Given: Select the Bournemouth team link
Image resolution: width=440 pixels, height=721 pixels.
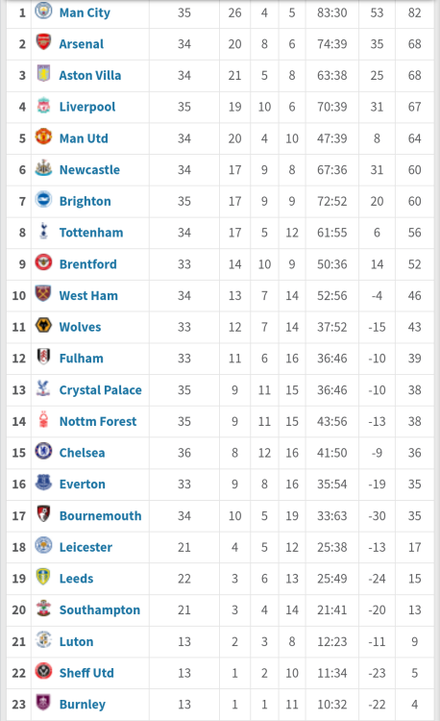Looking at the screenshot, I should (x=101, y=515).
